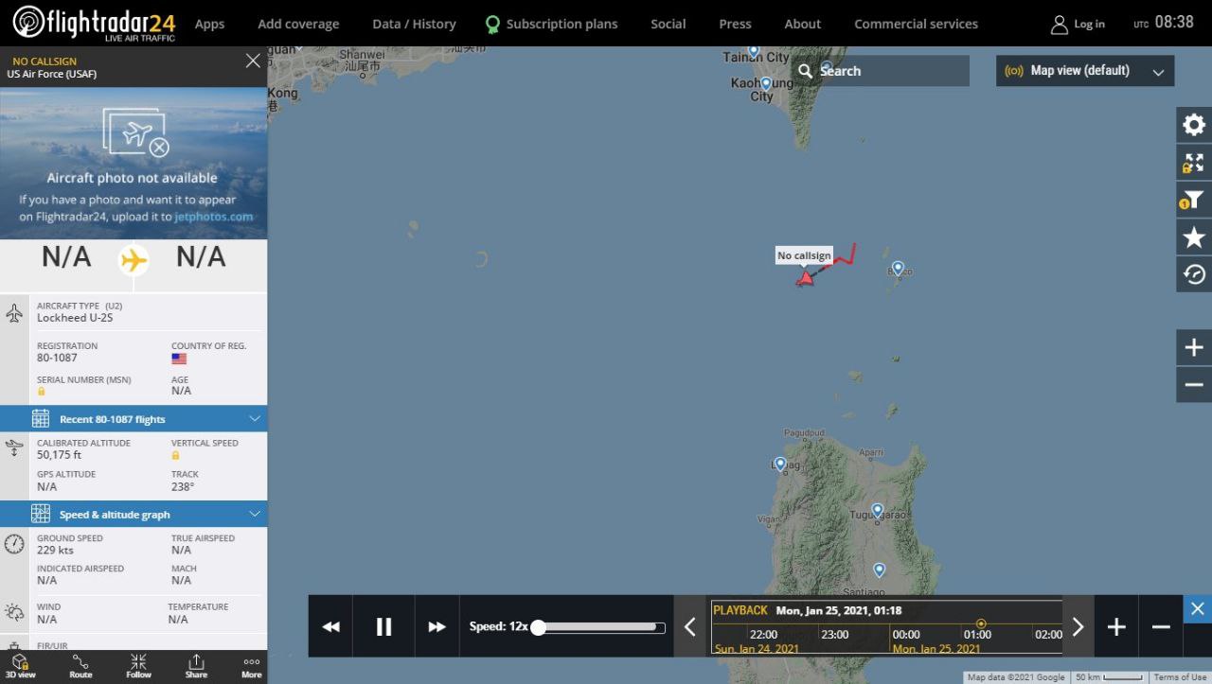
Task: Open the Press page
Action: pyautogui.click(x=735, y=24)
